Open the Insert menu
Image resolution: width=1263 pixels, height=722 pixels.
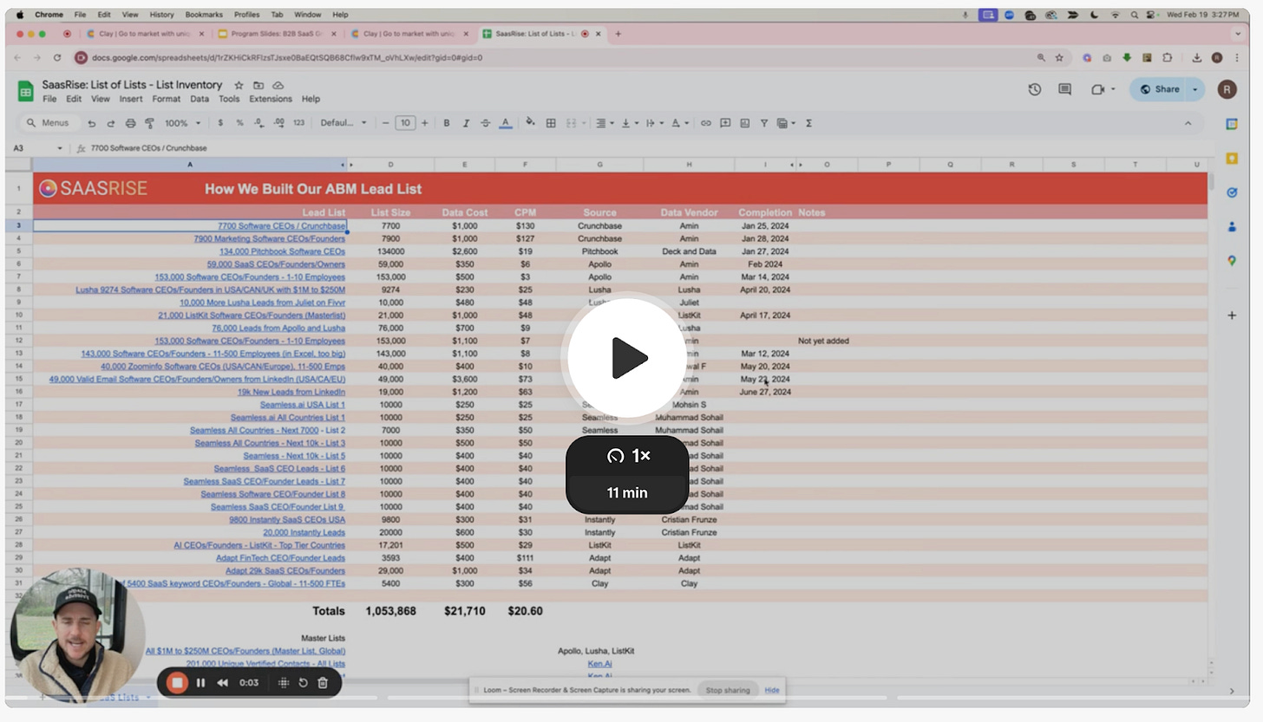[131, 99]
